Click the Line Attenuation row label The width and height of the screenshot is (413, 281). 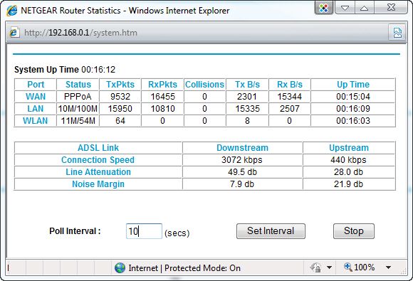tap(98, 172)
